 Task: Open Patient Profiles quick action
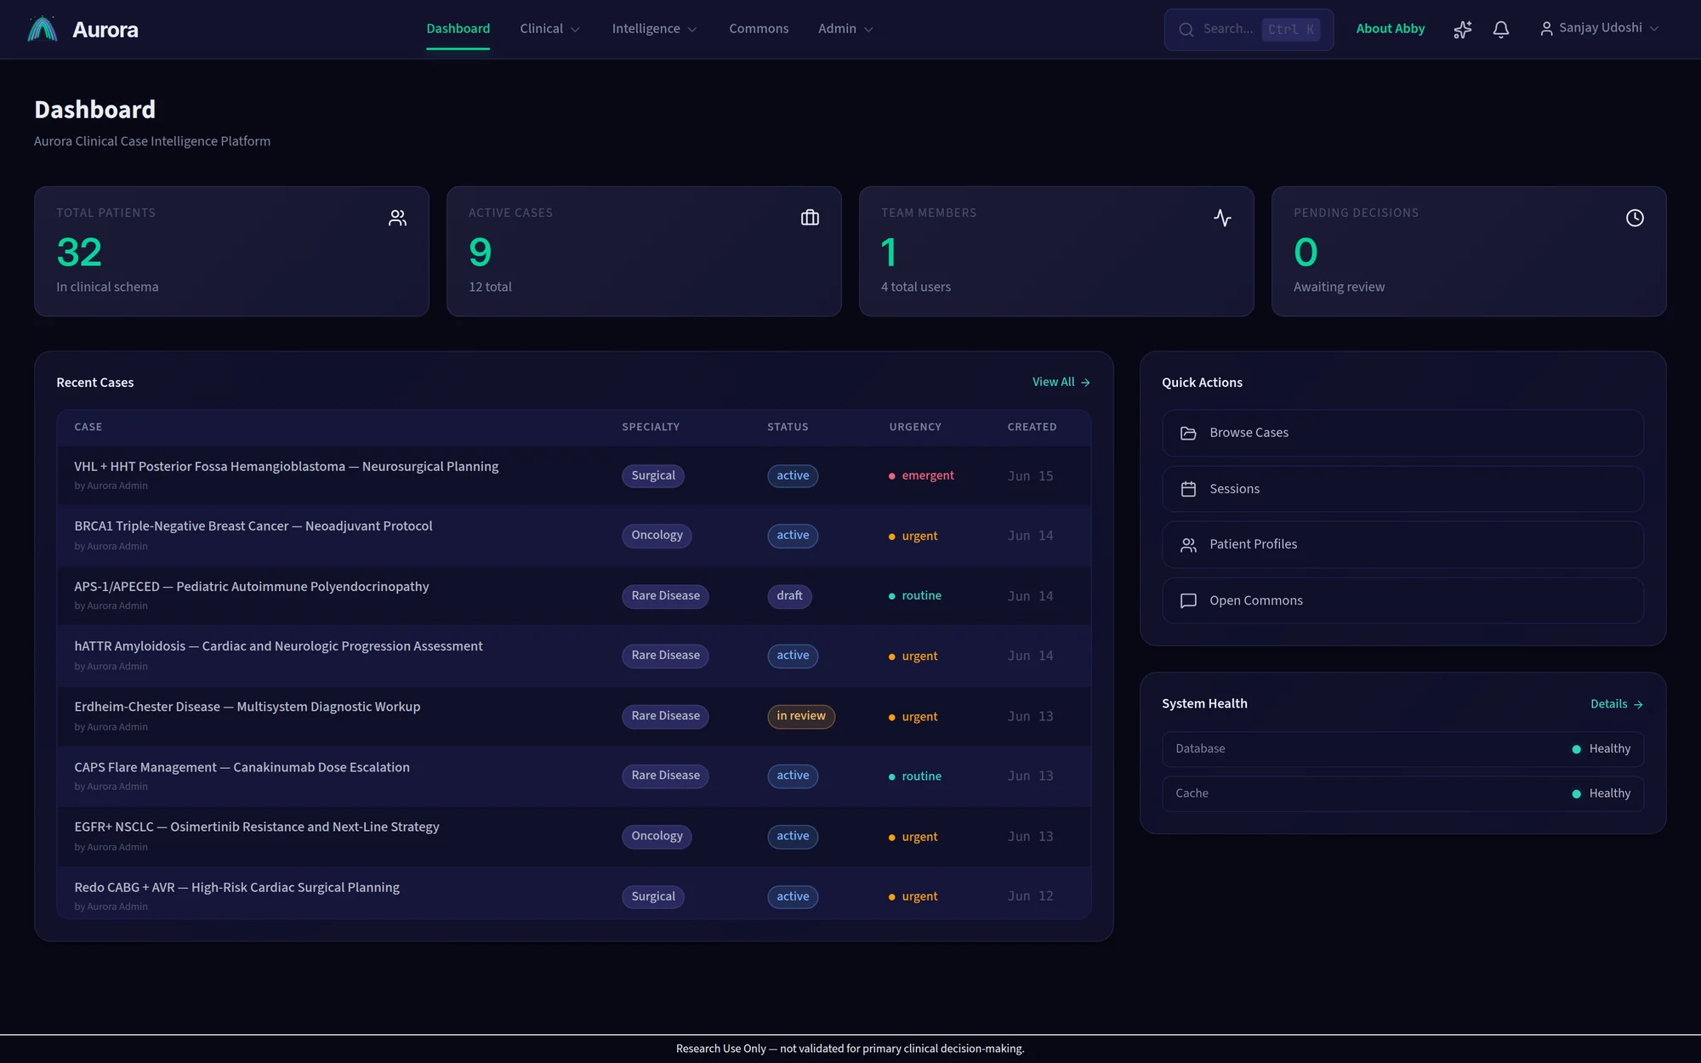click(x=1402, y=545)
